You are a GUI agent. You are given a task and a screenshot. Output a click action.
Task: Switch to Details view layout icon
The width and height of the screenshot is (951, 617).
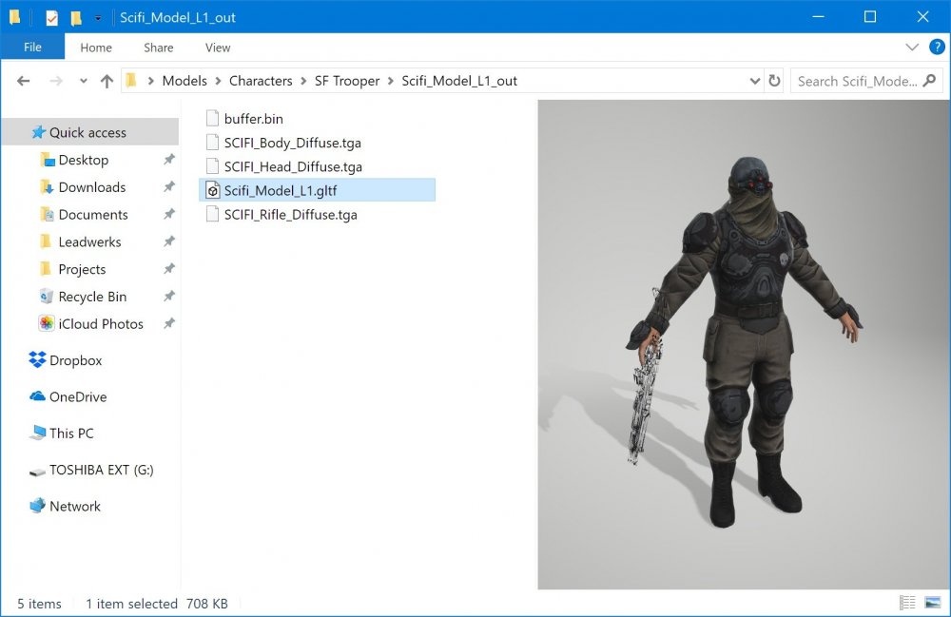click(x=907, y=603)
